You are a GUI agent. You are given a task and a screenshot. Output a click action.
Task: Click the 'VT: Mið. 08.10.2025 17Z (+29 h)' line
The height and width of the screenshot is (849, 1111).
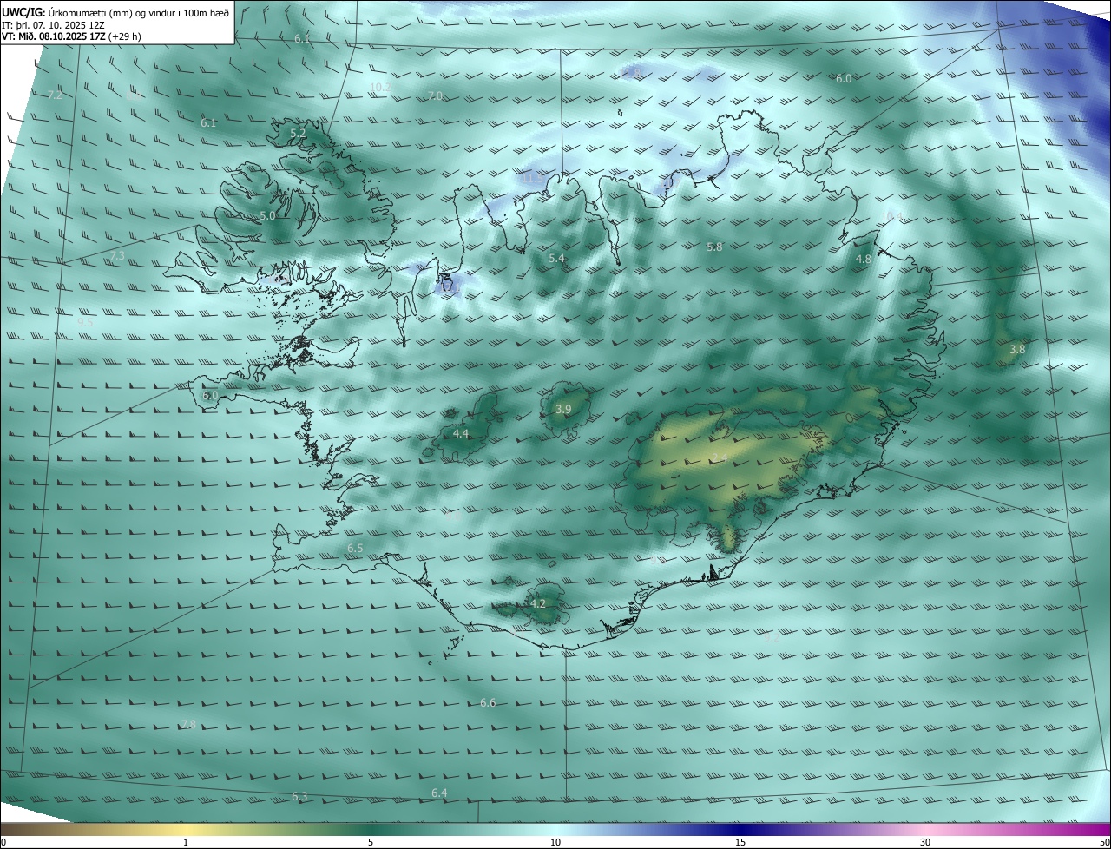pyautogui.click(x=72, y=36)
